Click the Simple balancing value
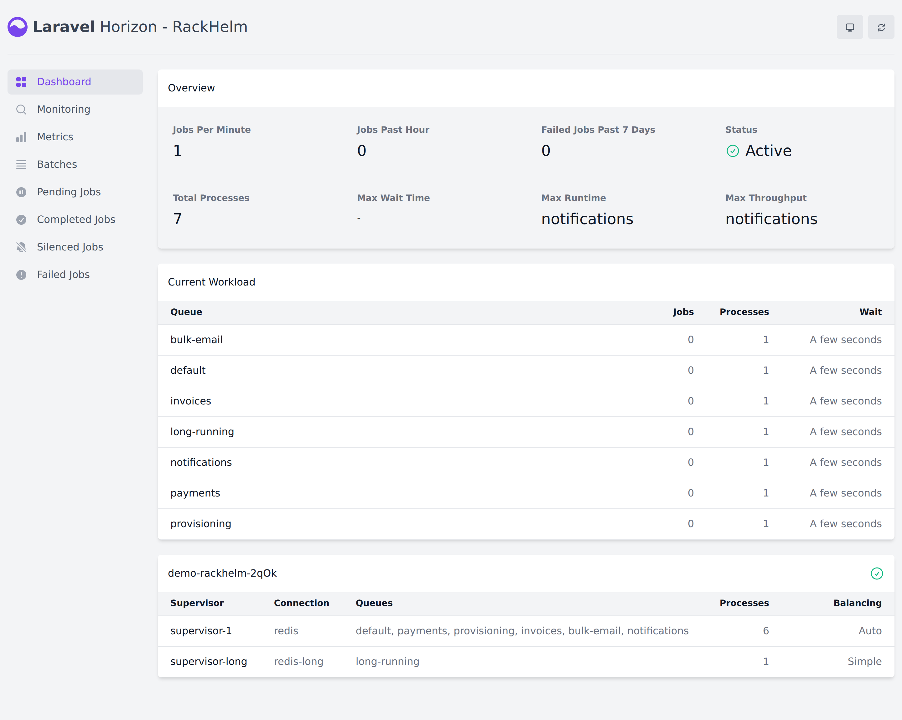 click(x=864, y=661)
